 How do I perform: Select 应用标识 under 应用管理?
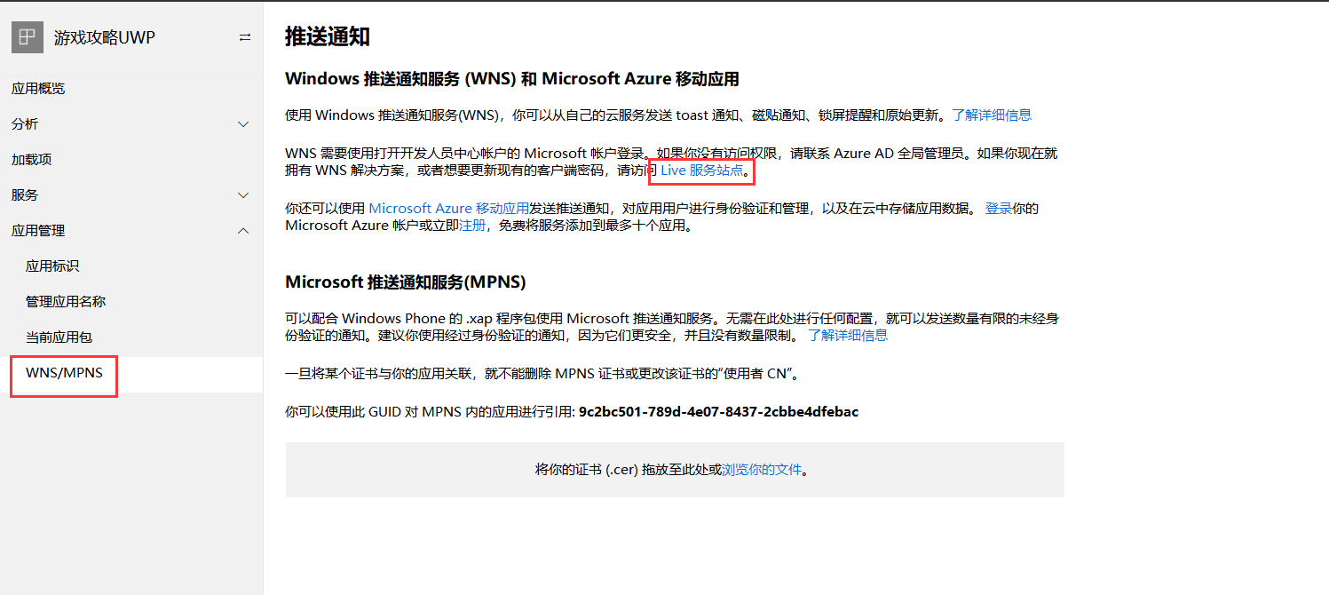[53, 266]
